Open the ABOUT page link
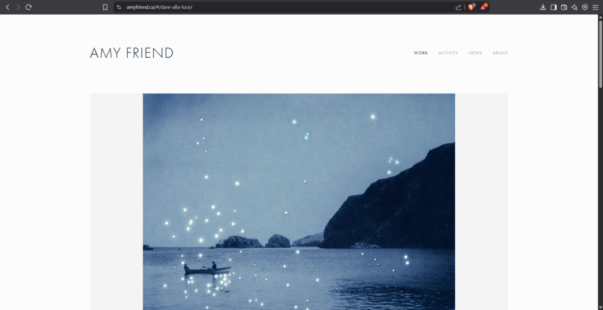The image size is (603, 310). tap(501, 53)
